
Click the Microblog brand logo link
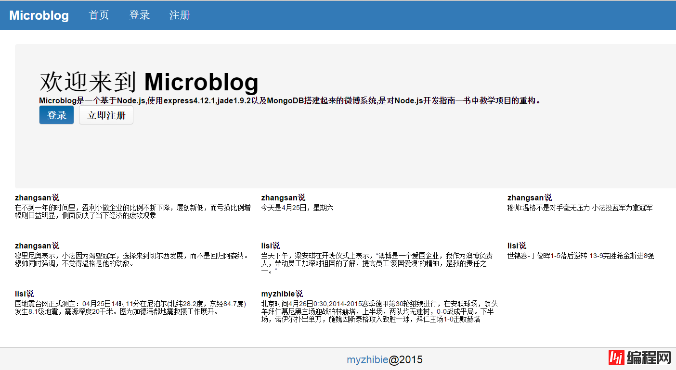click(x=39, y=15)
